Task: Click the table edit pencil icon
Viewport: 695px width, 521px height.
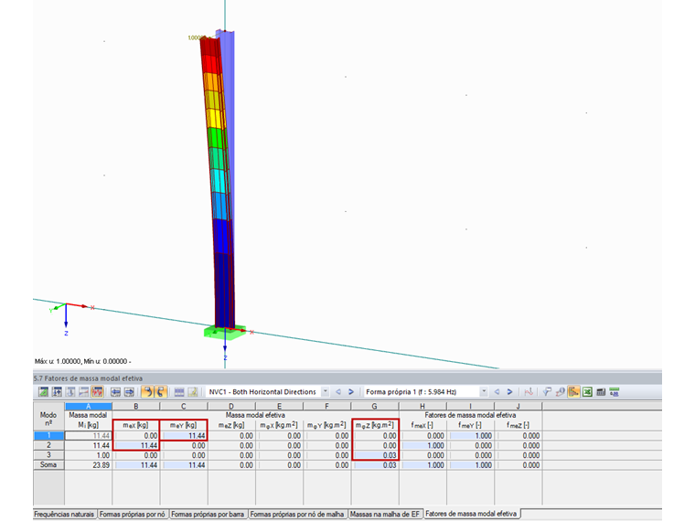Action: click(x=193, y=392)
